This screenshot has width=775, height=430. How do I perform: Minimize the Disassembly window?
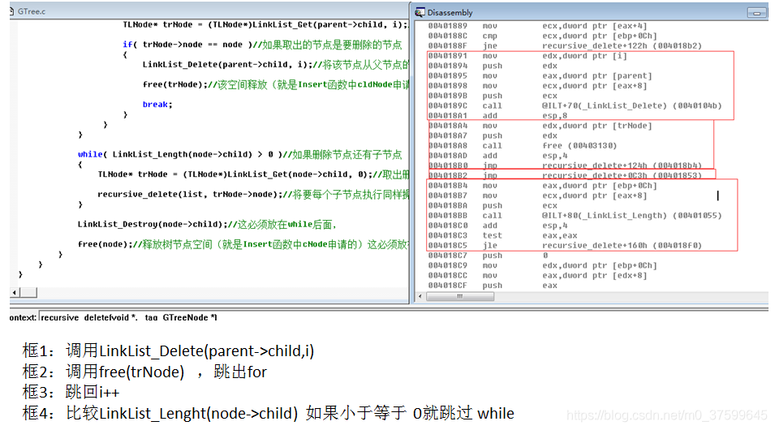(x=756, y=13)
